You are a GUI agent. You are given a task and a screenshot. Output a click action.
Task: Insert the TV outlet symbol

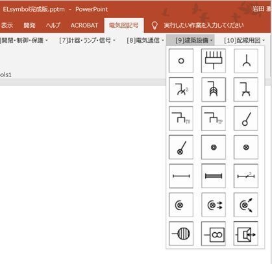coord(181,118)
